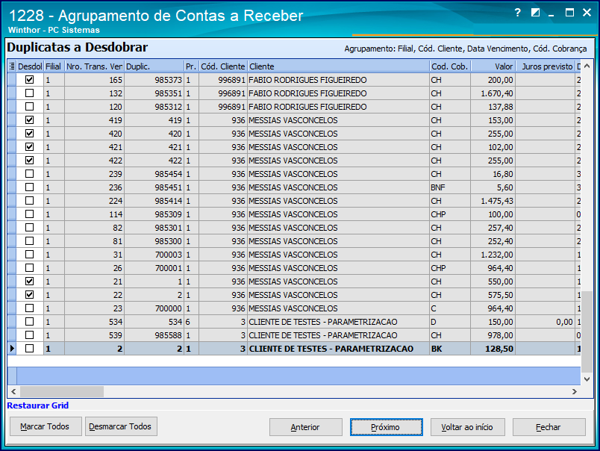Check the row with duplicata 985312

(29, 107)
